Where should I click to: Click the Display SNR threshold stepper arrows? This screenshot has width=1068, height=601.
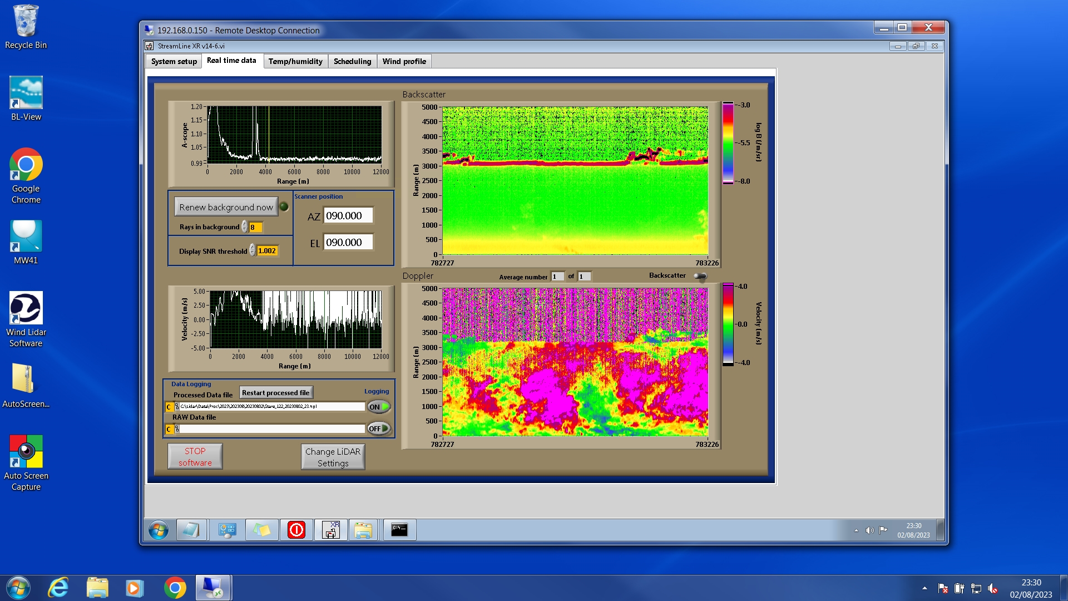253,250
